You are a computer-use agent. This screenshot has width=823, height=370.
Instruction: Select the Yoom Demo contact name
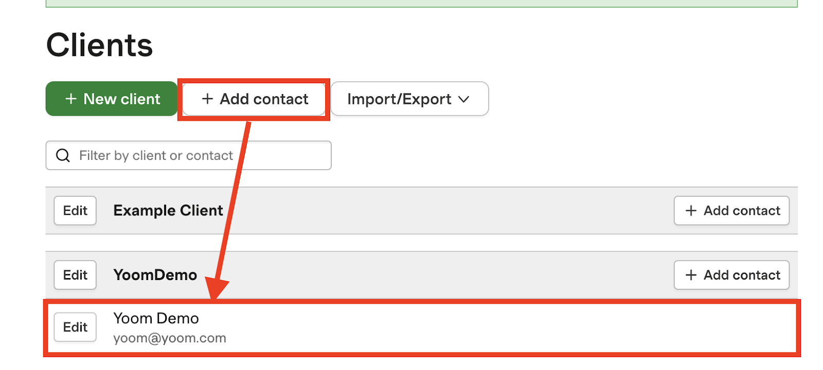[x=156, y=319]
